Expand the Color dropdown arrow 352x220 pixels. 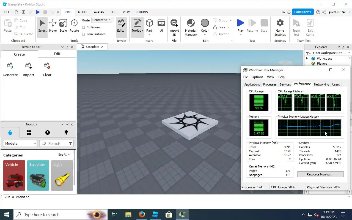point(205,35)
